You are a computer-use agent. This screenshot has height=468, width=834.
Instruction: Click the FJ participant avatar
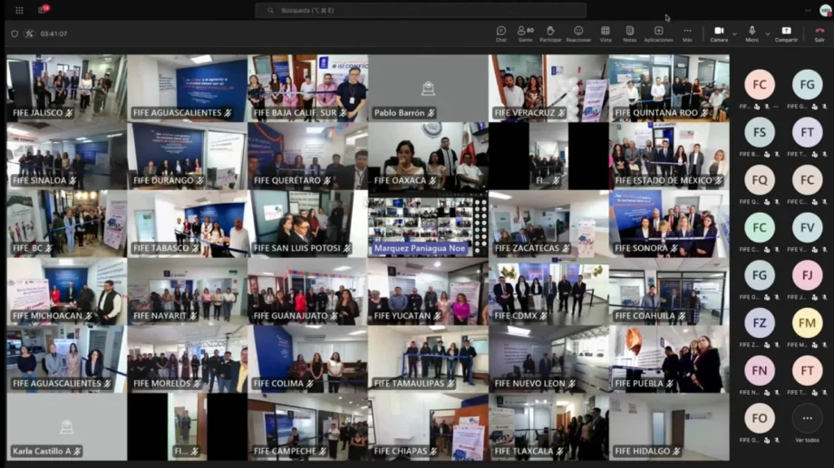pyautogui.click(x=807, y=275)
